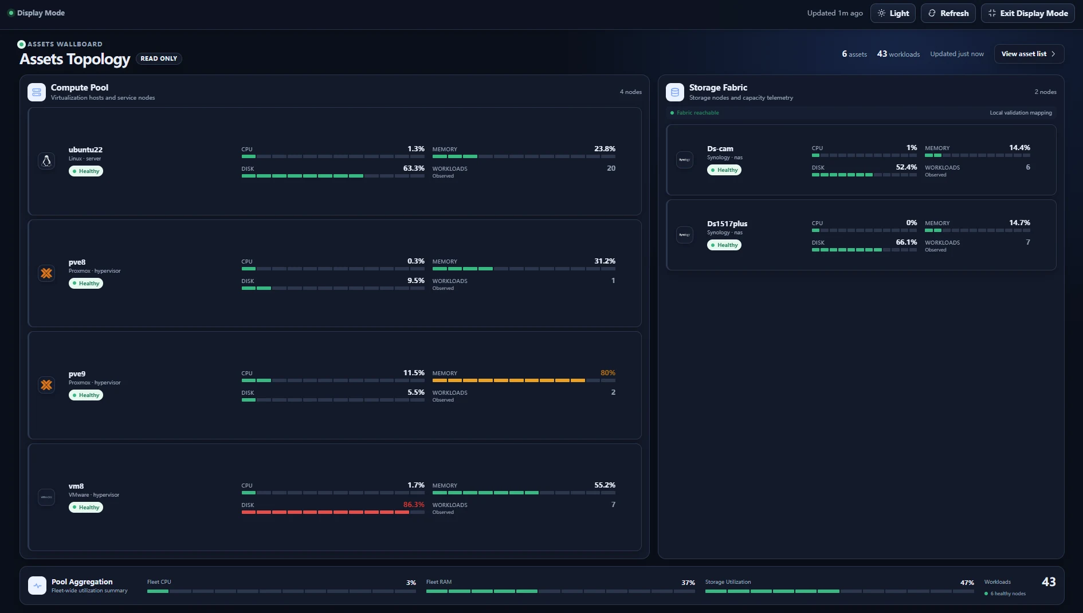Click the Refresh button

pos(948,13)
